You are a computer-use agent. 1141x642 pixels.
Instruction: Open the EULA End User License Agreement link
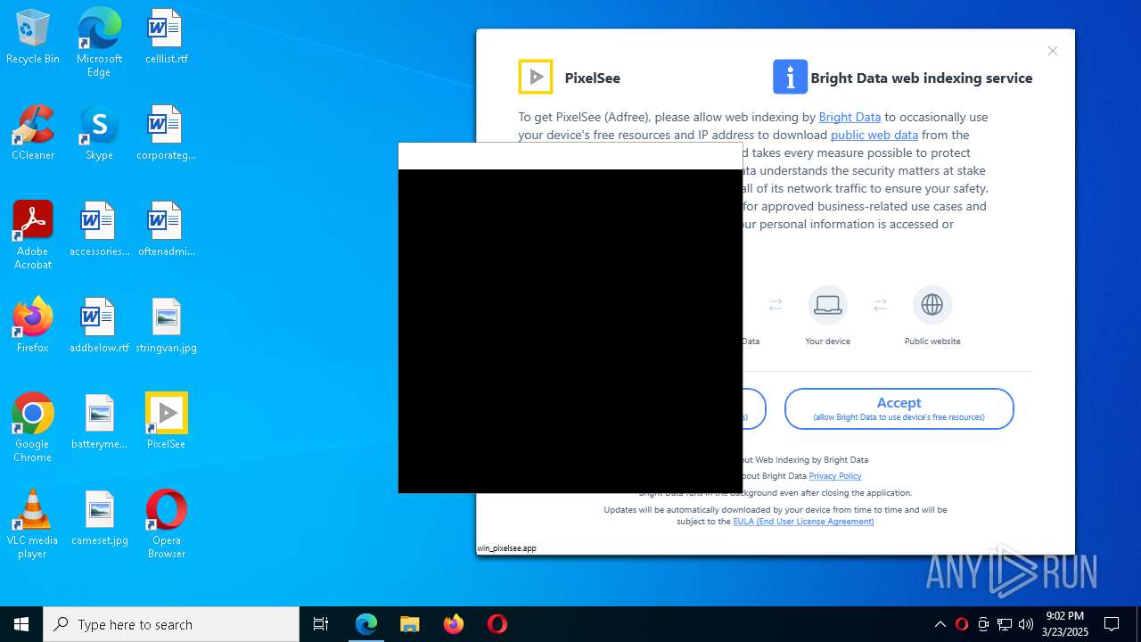click(803, 522)
